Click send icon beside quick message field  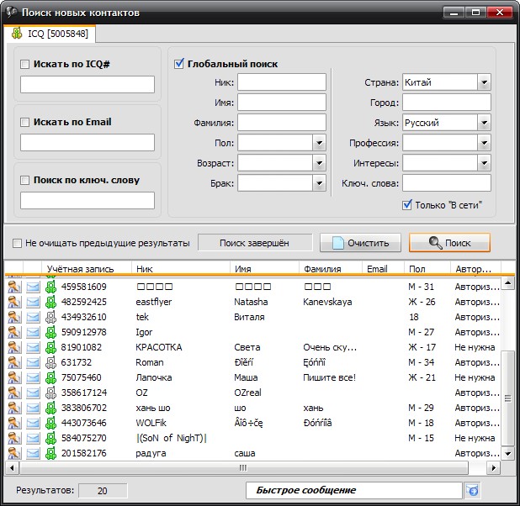click(x=473, y=490)
